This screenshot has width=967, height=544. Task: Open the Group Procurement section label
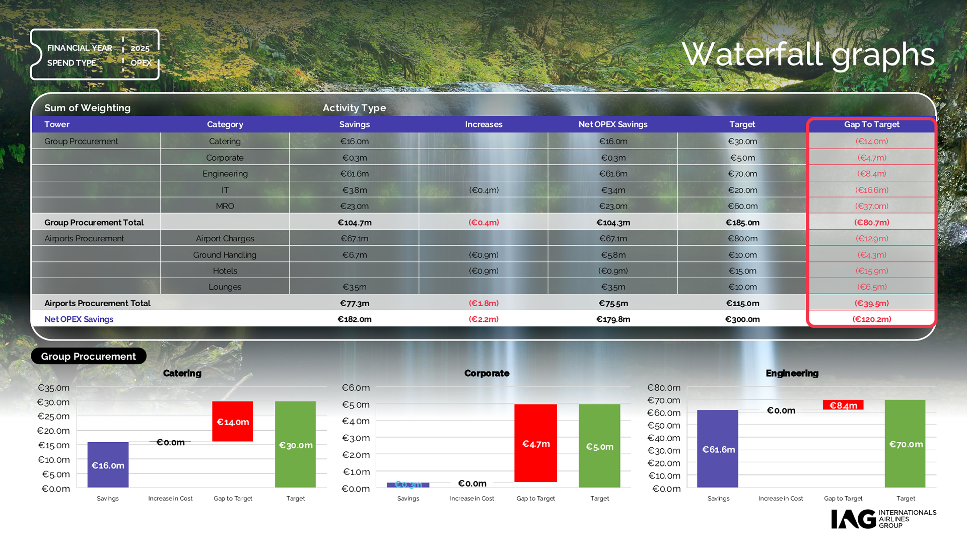click(x=89, y=357)
